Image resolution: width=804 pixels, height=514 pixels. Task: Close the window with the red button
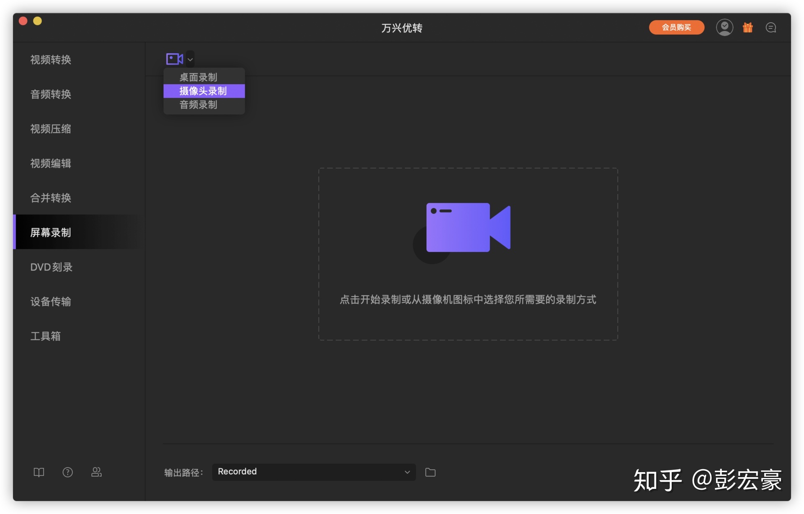click(x=23, y=21)
